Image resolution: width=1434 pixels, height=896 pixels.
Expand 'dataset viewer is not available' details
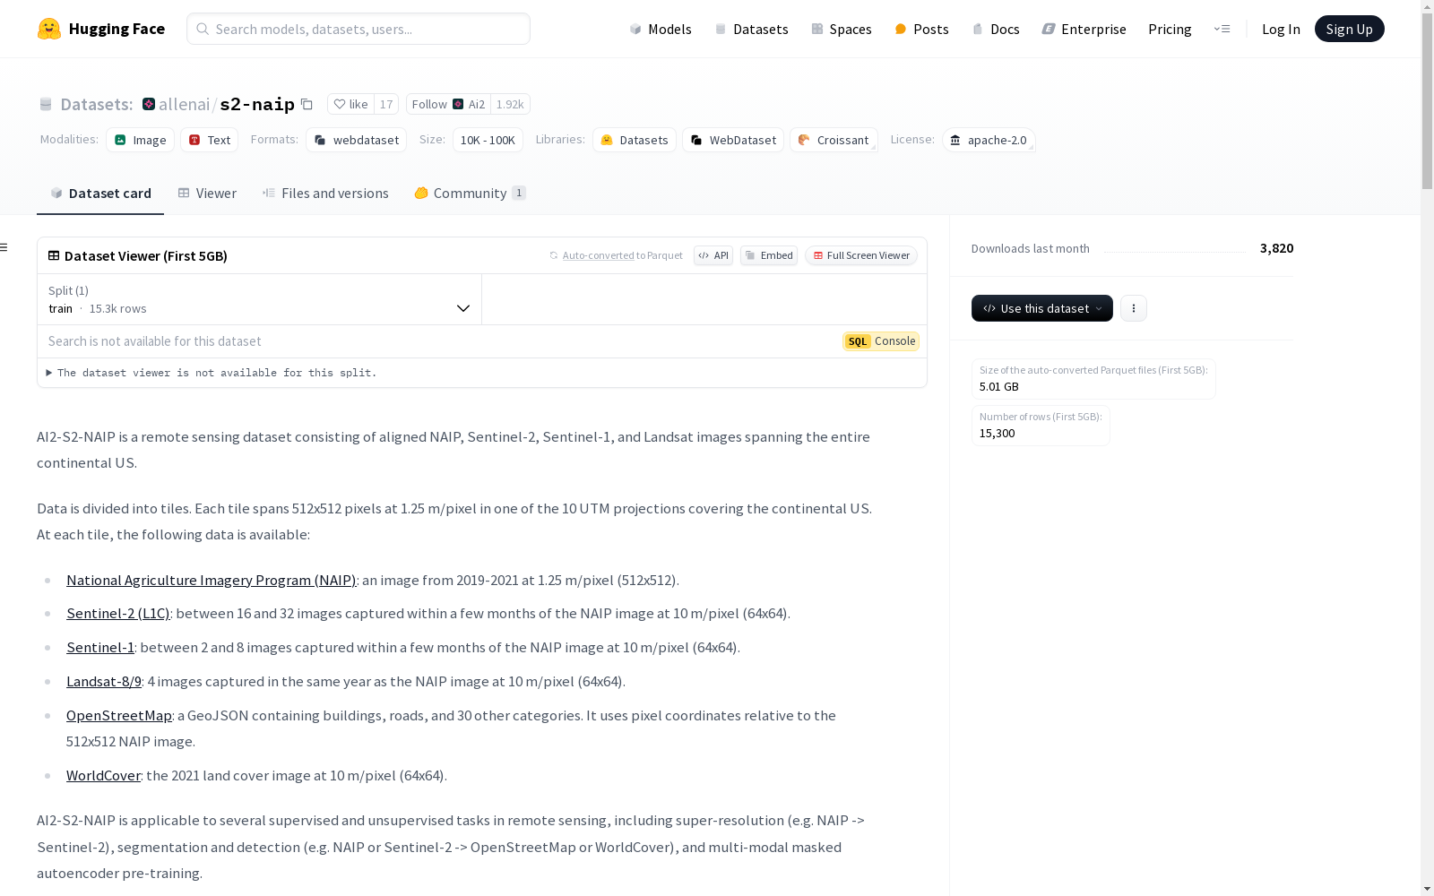(x=212, y=373)
